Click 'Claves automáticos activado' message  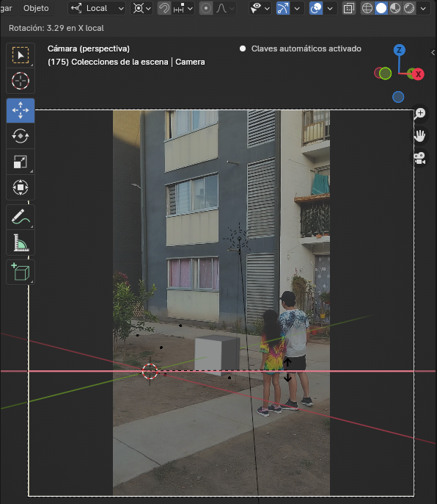tap(306, 48)
